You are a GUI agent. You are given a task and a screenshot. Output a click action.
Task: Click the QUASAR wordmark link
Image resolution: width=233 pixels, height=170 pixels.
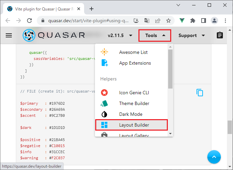[61, 35]
